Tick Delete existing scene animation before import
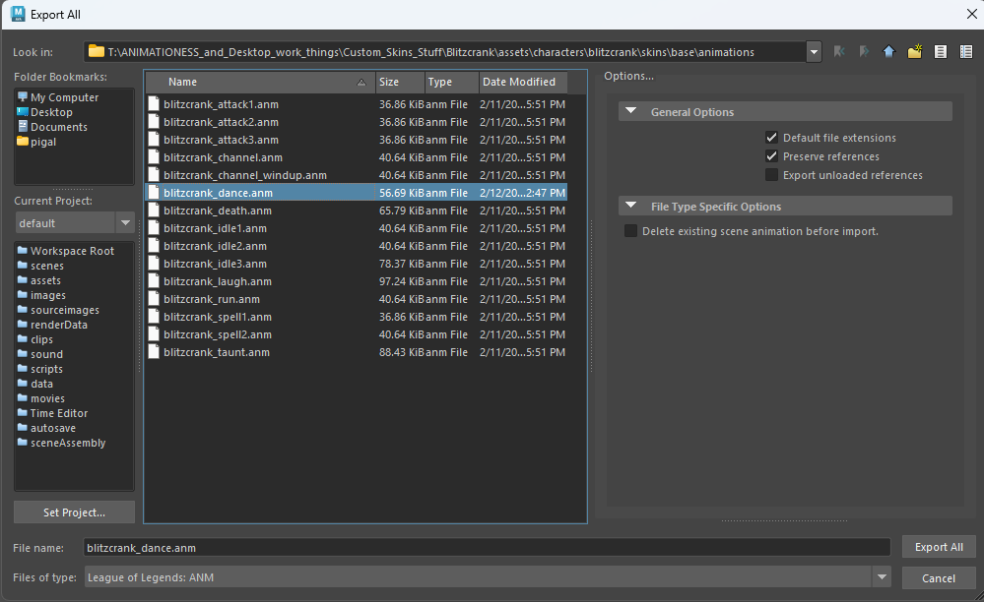Image resolution: width=984 pixels, height=602 pixels. point(631,231)
